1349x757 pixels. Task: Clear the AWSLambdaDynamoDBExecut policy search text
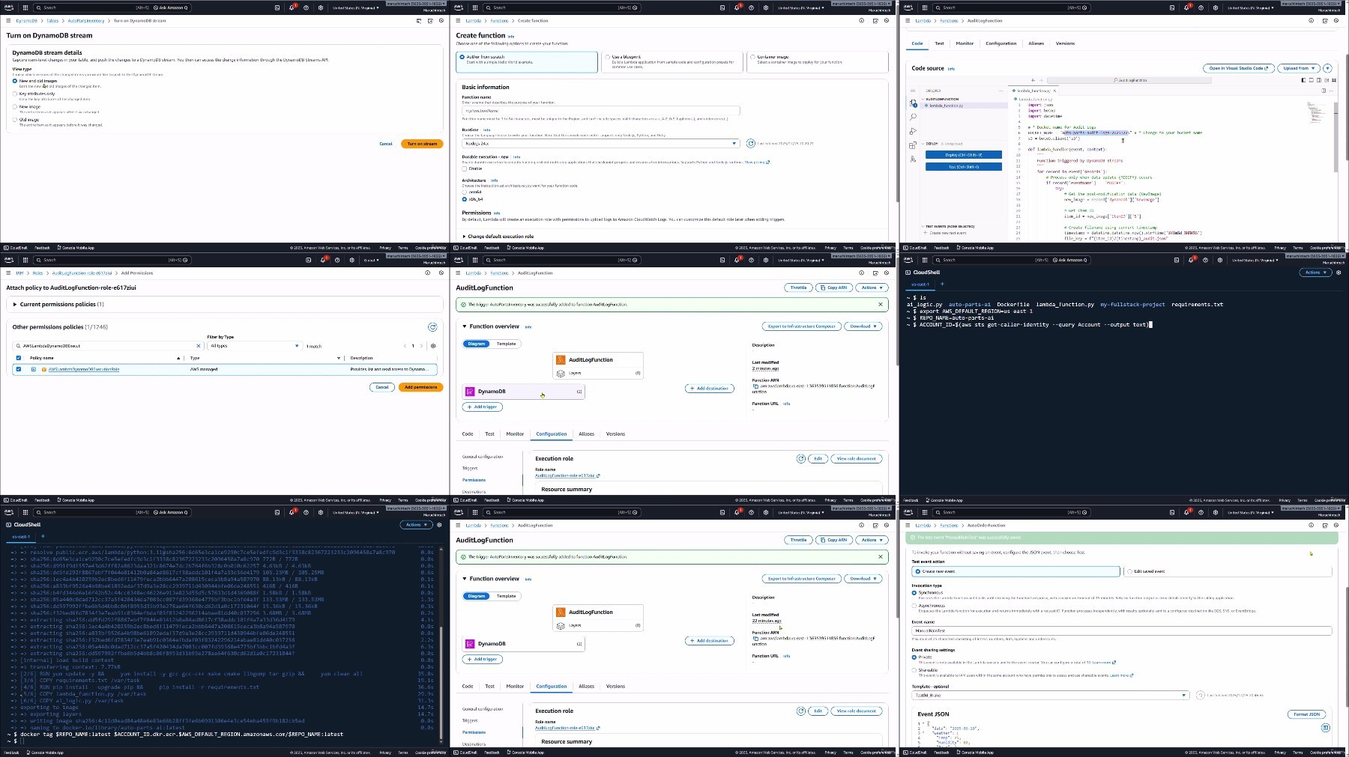(x=199, y=346)
